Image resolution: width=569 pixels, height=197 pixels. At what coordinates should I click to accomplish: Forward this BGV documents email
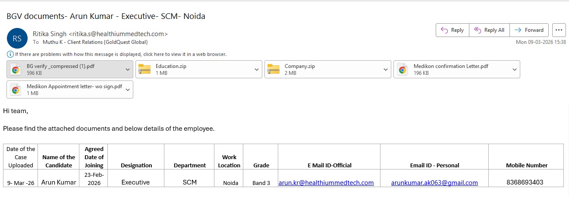pos(529,30)
